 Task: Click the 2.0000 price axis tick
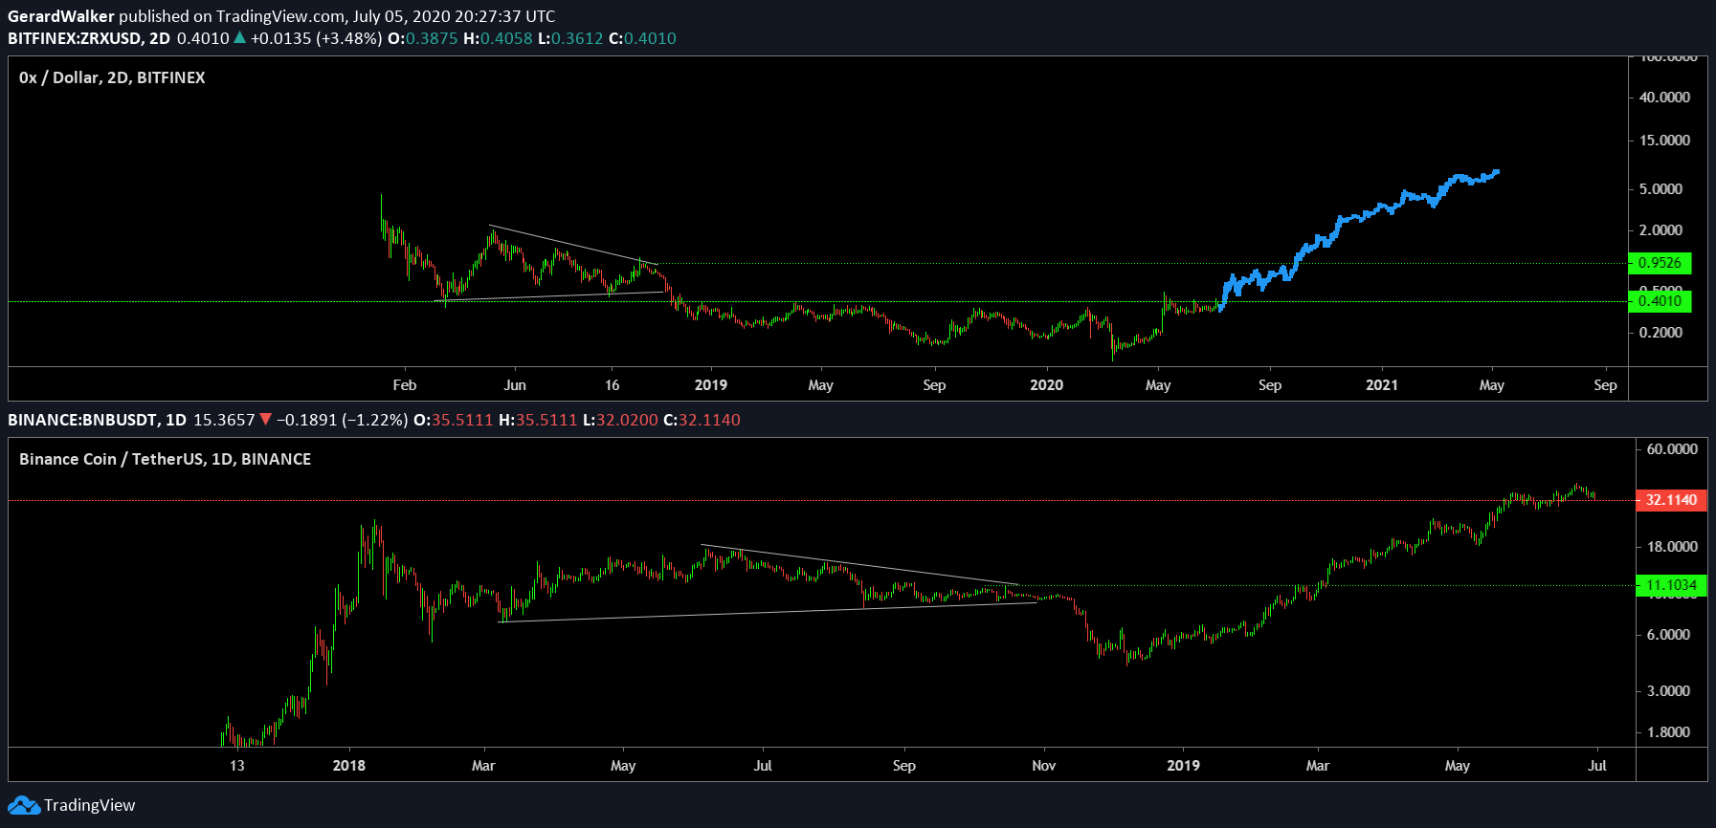pos(1660,230)
